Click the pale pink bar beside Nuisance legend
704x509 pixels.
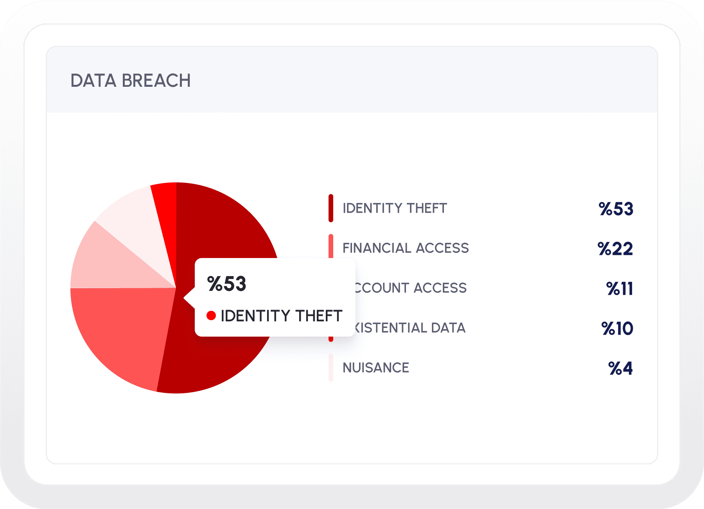coord(331,367)
